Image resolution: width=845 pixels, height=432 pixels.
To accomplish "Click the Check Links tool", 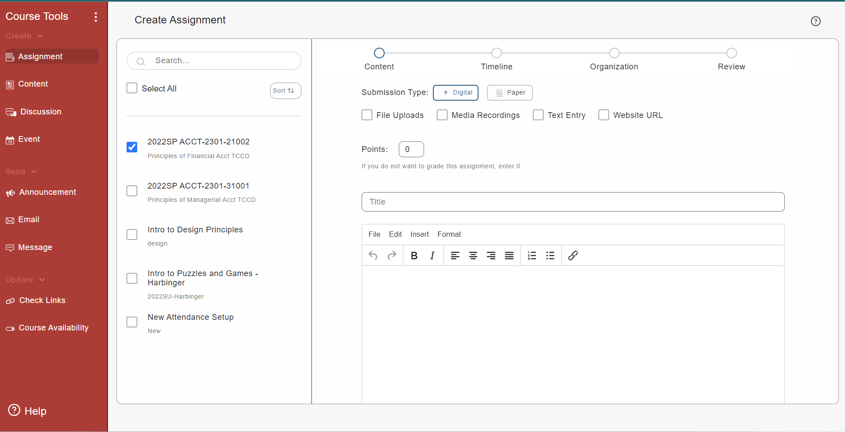I will tap(42, 300).
